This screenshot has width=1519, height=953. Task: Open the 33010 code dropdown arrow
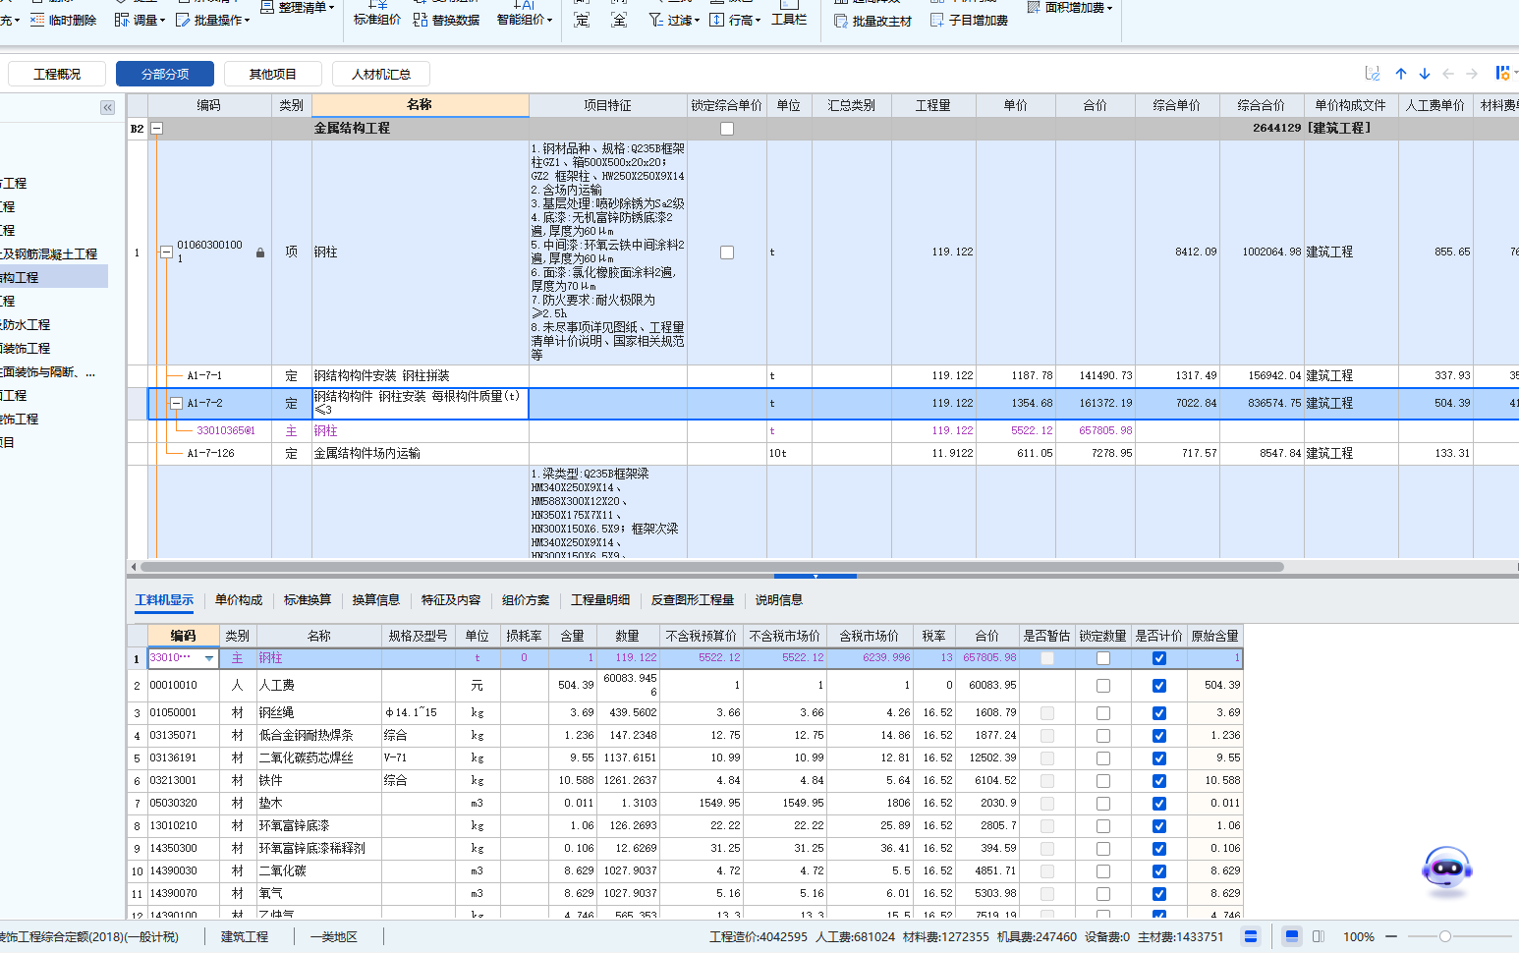209,658
